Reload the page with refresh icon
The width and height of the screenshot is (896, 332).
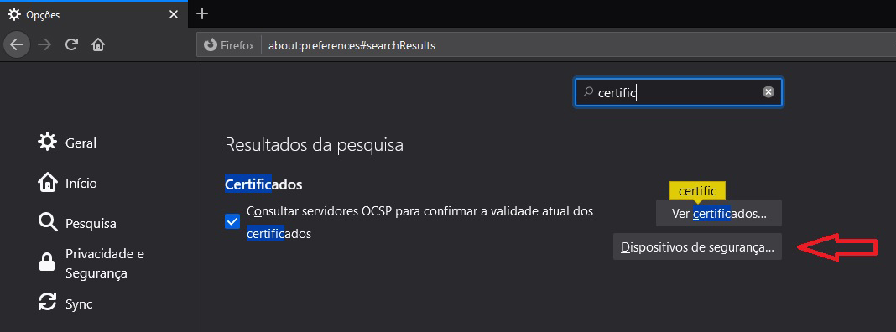click(x=71, y=44)
